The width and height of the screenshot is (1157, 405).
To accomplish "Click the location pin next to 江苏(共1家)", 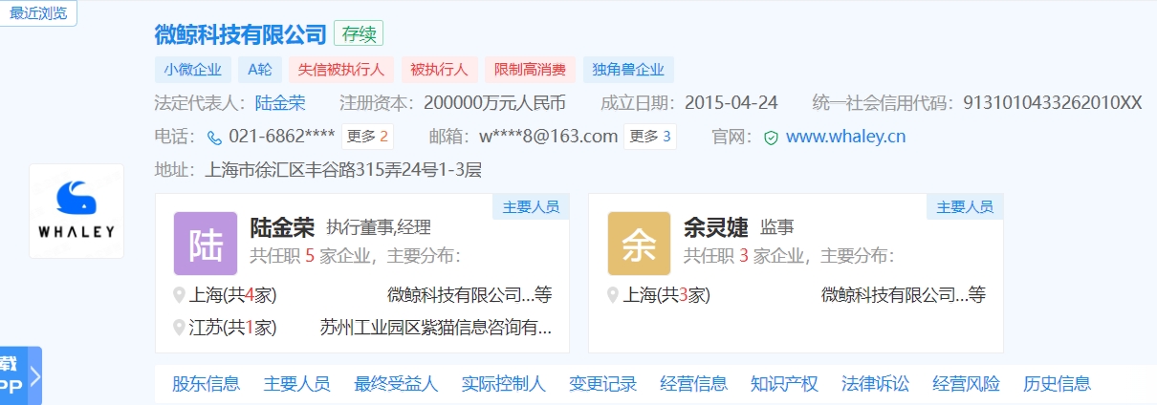I will [x=180, y=328].
